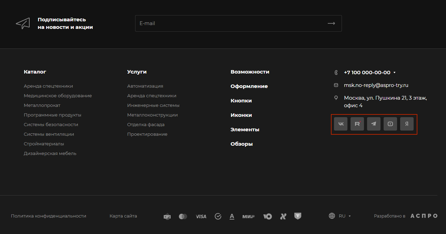Click the Mastercard payment icon
Viewport: 446px width, 234px height.
pyautogui.click(x=183, y=216)
